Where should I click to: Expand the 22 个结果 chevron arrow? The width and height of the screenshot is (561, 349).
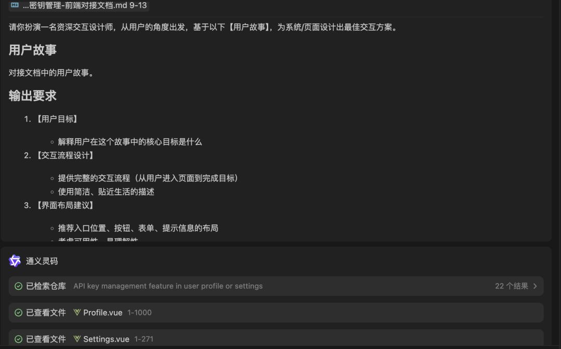point(535,286)
